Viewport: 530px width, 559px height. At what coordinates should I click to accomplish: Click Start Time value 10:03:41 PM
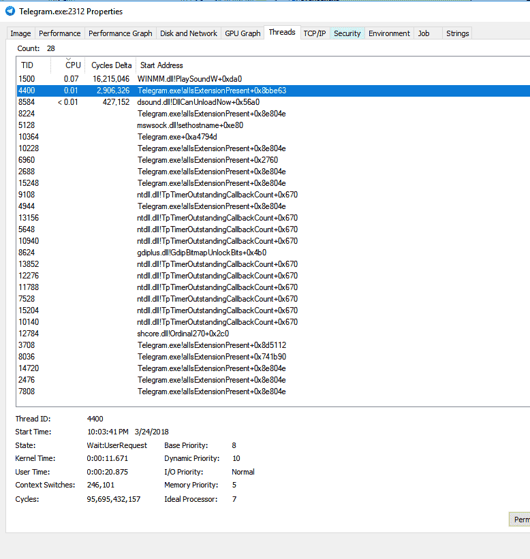tap(108, 432)
